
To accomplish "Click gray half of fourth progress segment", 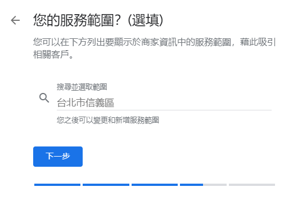I will [215, 185].
